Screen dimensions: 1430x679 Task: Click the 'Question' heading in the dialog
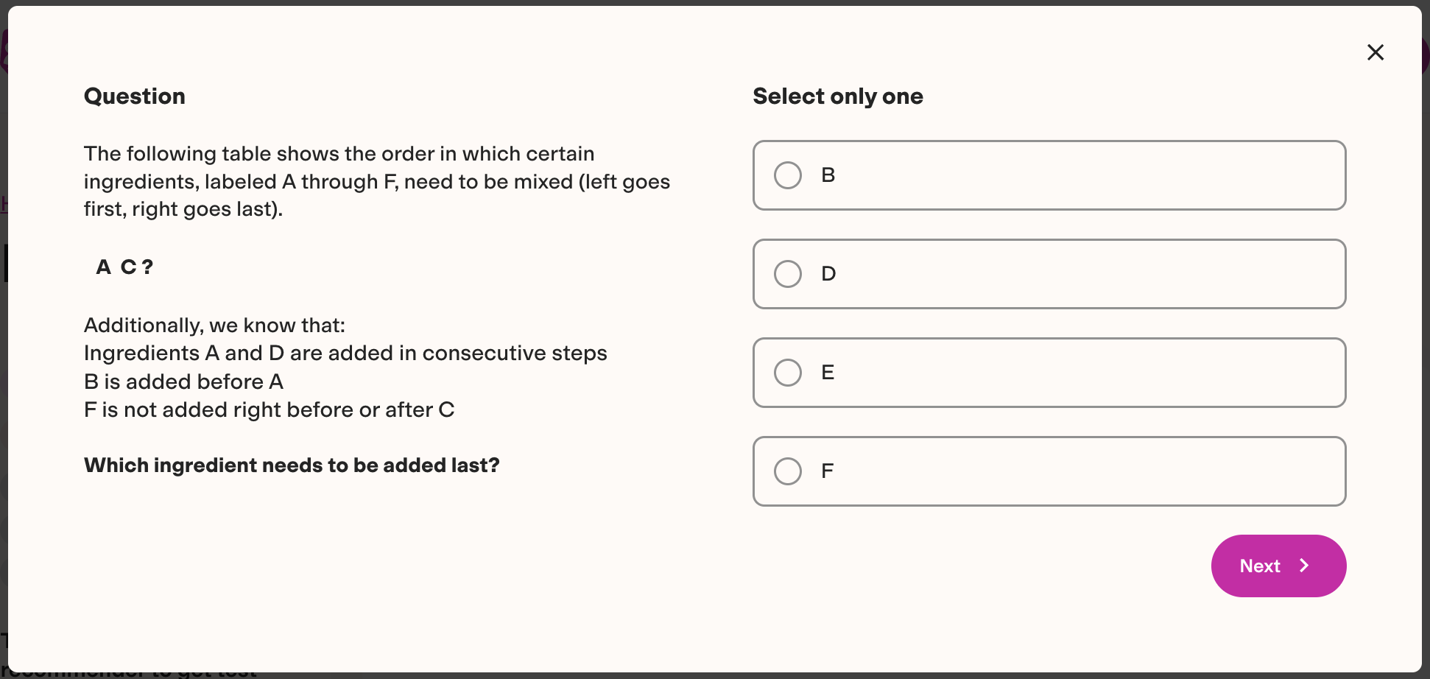tap(135, 96)
